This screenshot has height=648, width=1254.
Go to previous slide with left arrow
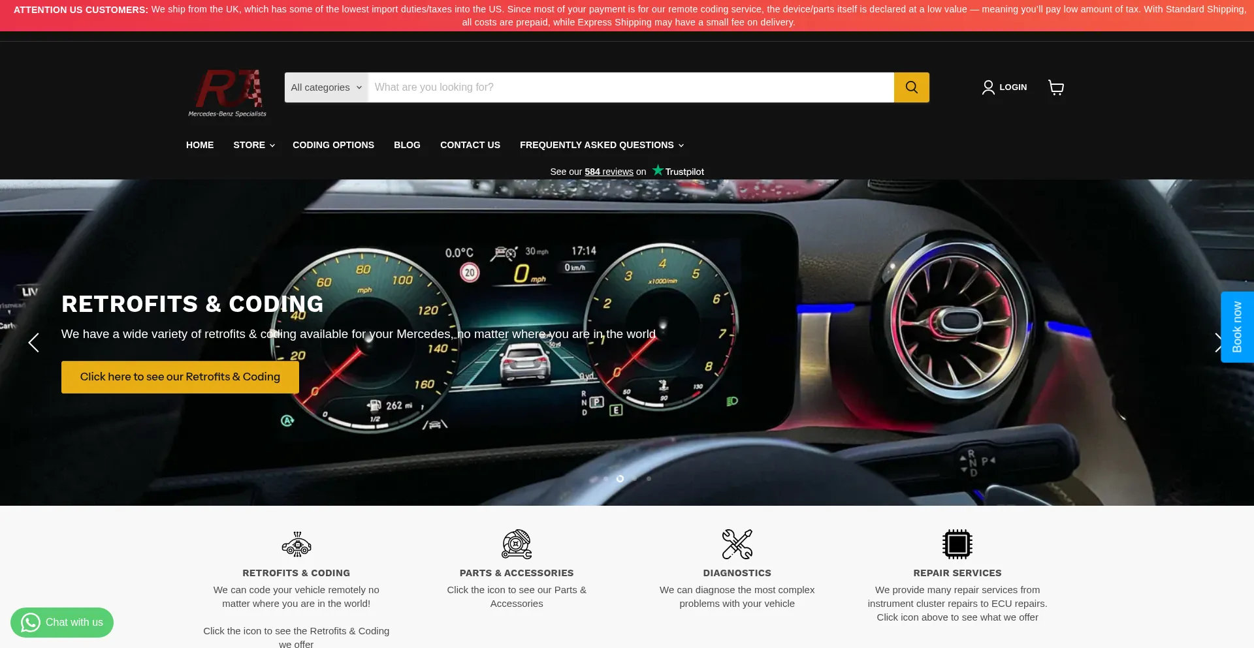(34, 343)
